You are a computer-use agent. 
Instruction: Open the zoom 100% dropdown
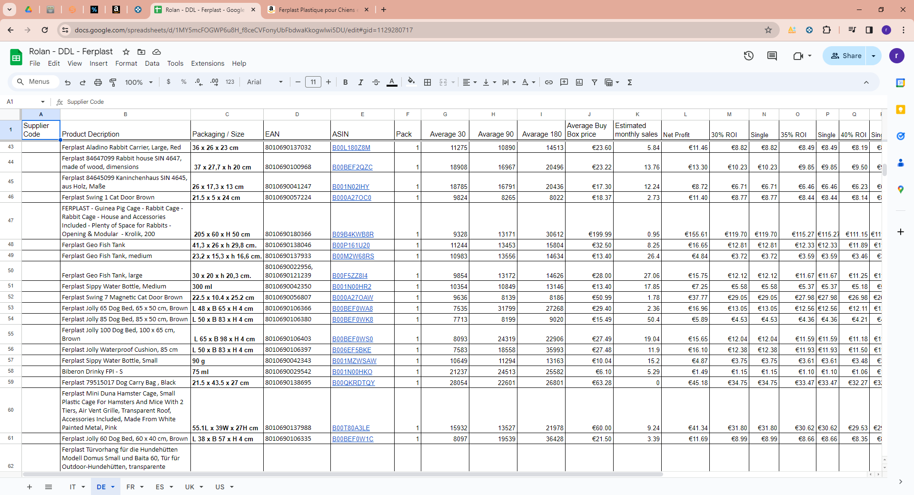139,82
